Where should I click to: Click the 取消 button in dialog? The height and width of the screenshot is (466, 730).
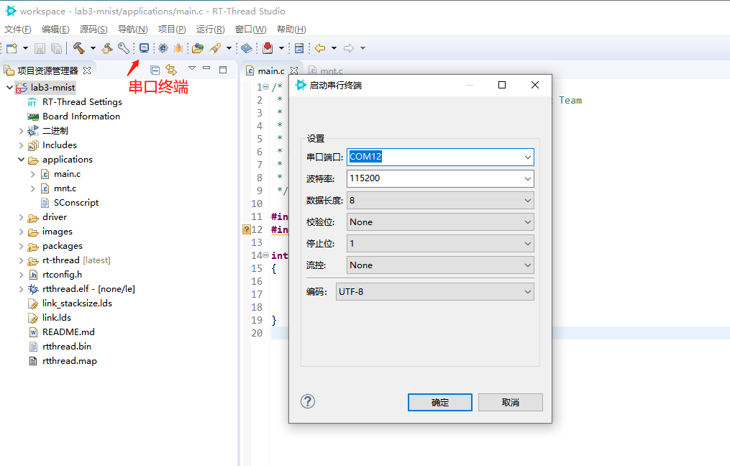tap(510, 402)
